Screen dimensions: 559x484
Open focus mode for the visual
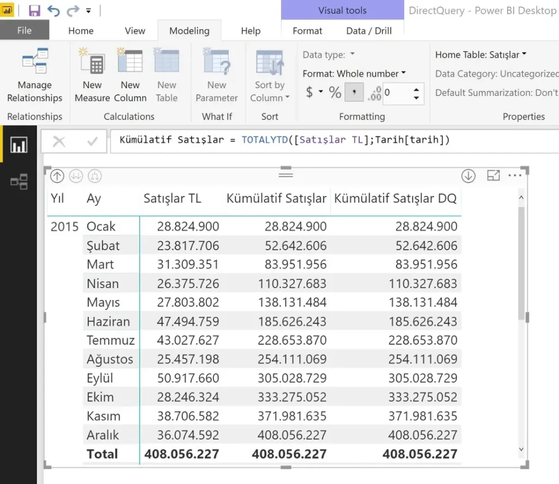coord(493,175)
